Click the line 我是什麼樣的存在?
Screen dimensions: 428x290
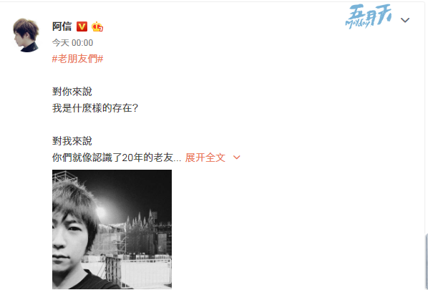[x=95, y=108]
